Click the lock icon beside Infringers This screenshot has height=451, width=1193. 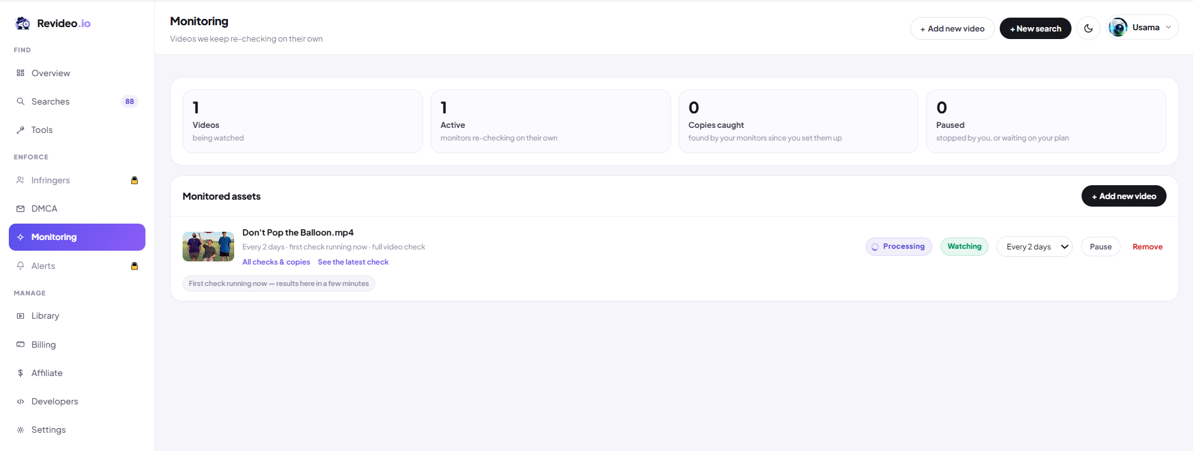pyautogui.click(x=134, y=180)
